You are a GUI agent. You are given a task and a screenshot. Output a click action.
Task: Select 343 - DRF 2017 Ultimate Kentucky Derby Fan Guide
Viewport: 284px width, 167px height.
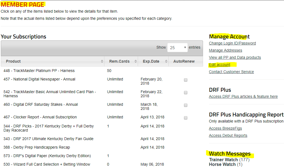pos(48,139)
